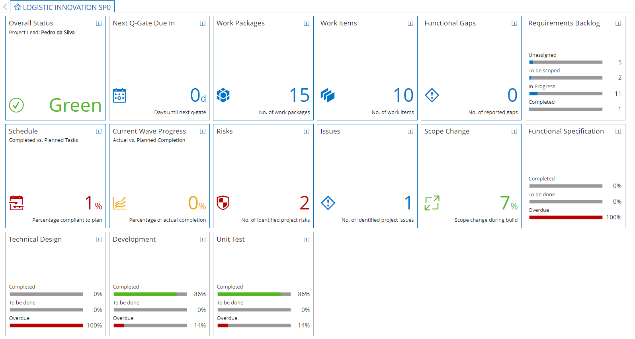Click the Scope Change expand arrows icon
This screenshot has height=339, width=635.
pos(432,203)
